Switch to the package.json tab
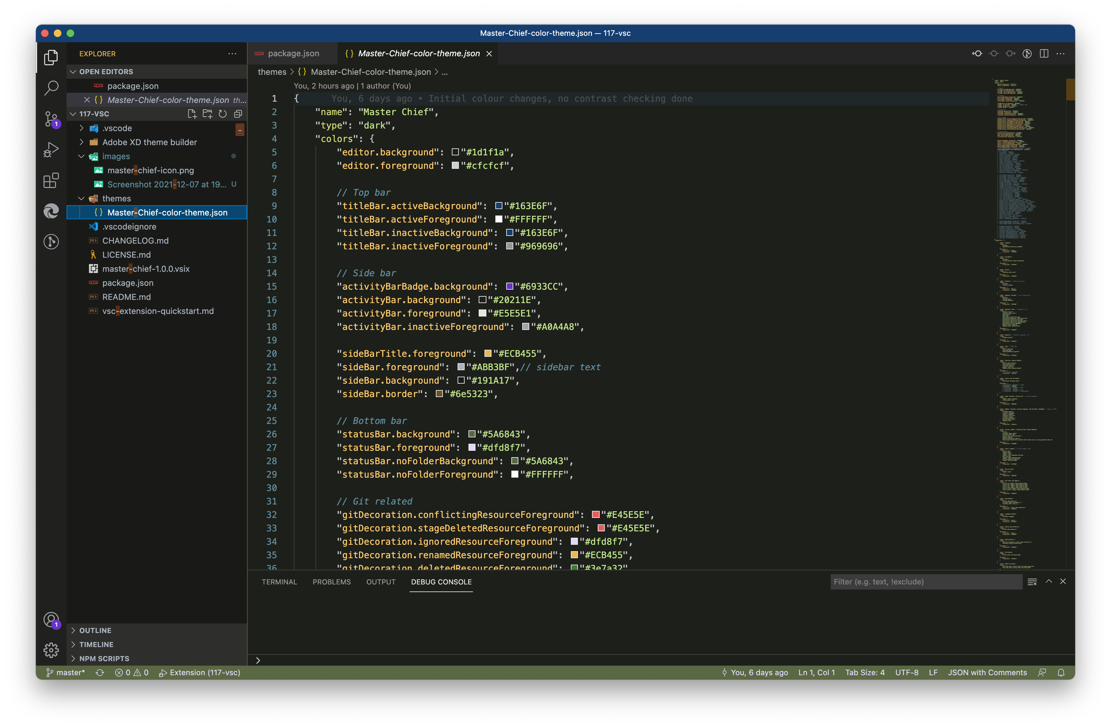The height and width of the screenshot is (727, 1111). [x=293, y=53]
